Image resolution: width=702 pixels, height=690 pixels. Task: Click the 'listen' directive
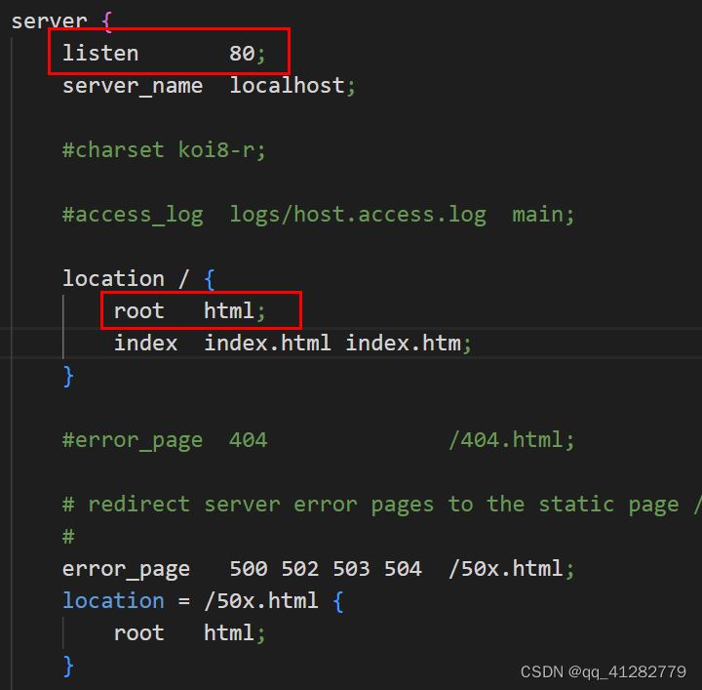[x=100, y=53]
